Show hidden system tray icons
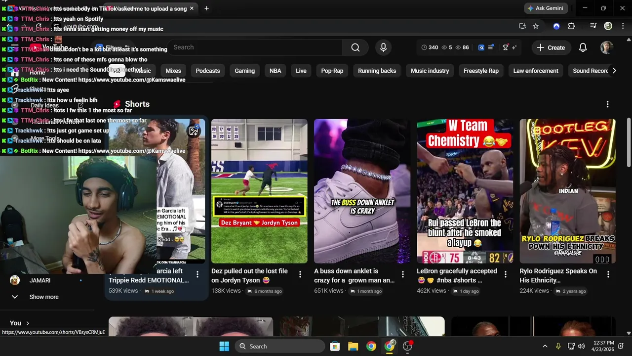 [545, 346]
